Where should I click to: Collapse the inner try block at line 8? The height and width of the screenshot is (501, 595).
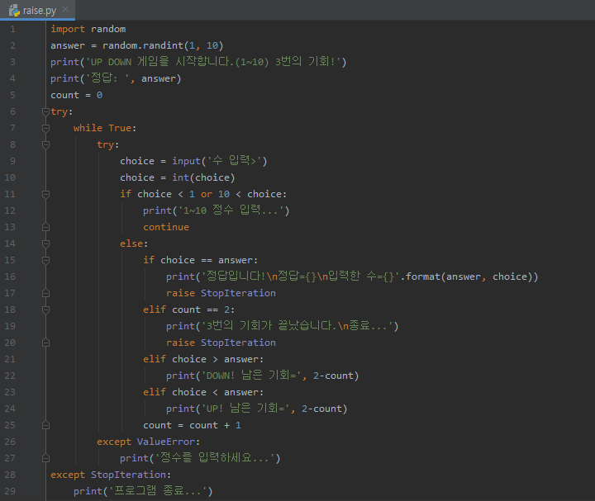[x=45, y=144]
